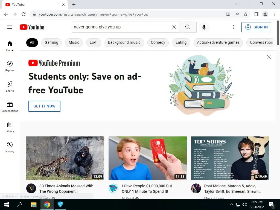This screenshot has height=210, width=280.
Task: Open the notification center icon
Action: click(x=272, y=205)
